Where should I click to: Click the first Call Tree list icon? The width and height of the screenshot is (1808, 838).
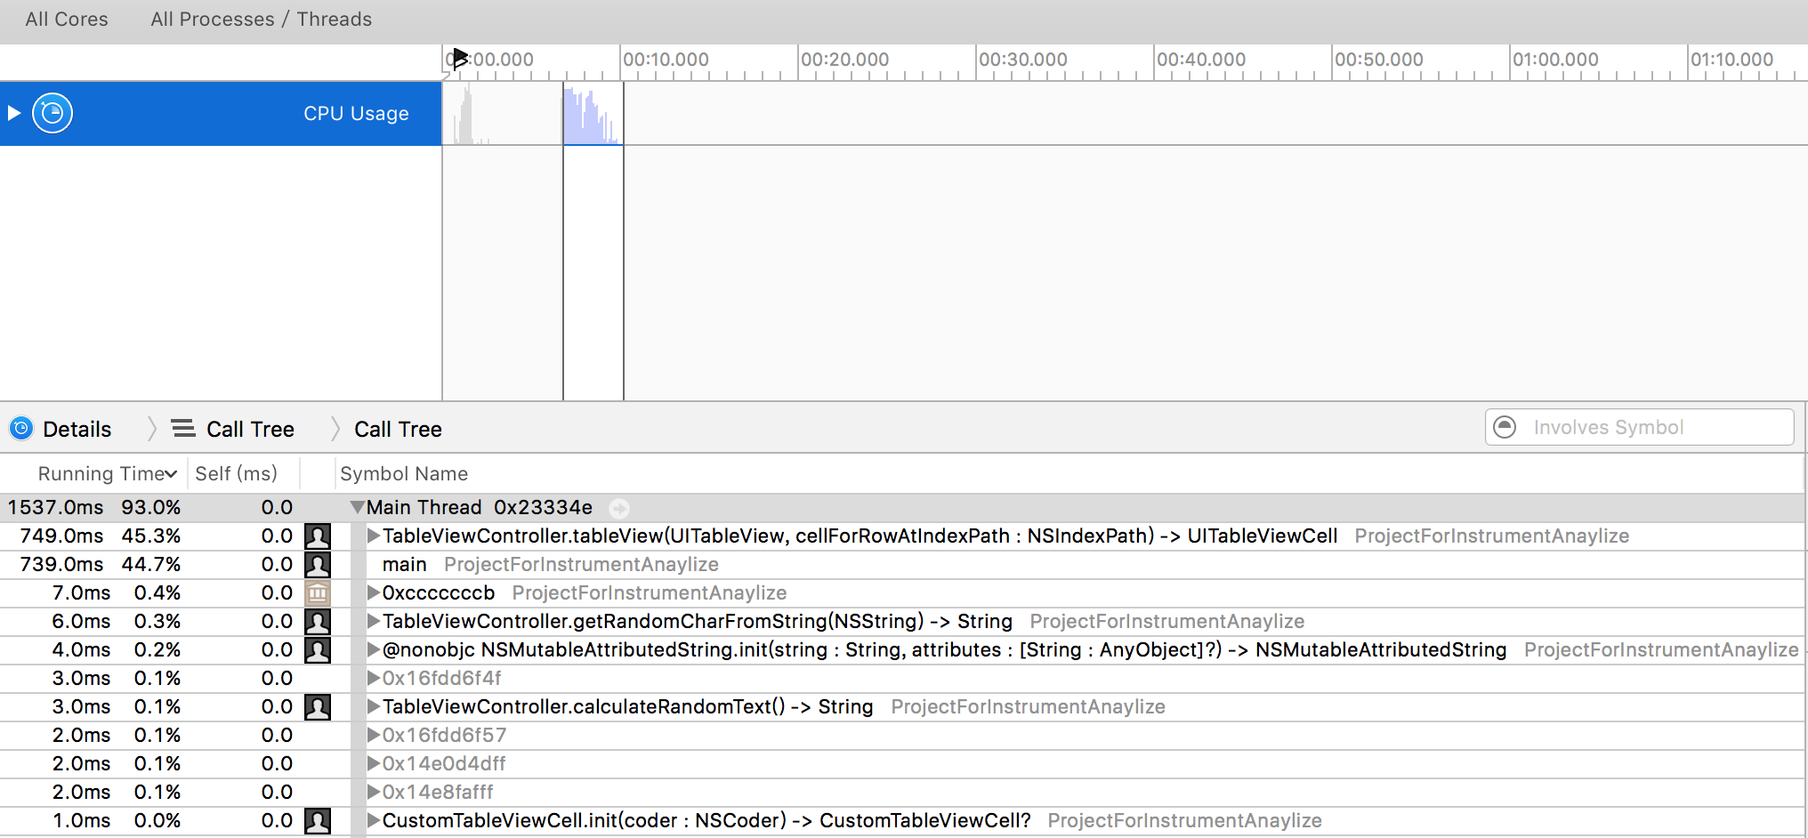pyautogui.click(x=183, y=429)
